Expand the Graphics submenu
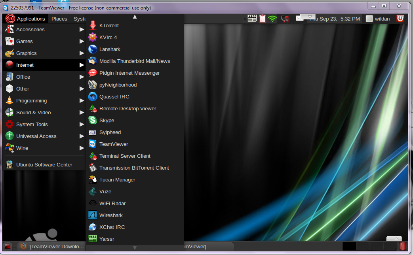This screenshot has width=413, height=255. [x=44, y=53]
